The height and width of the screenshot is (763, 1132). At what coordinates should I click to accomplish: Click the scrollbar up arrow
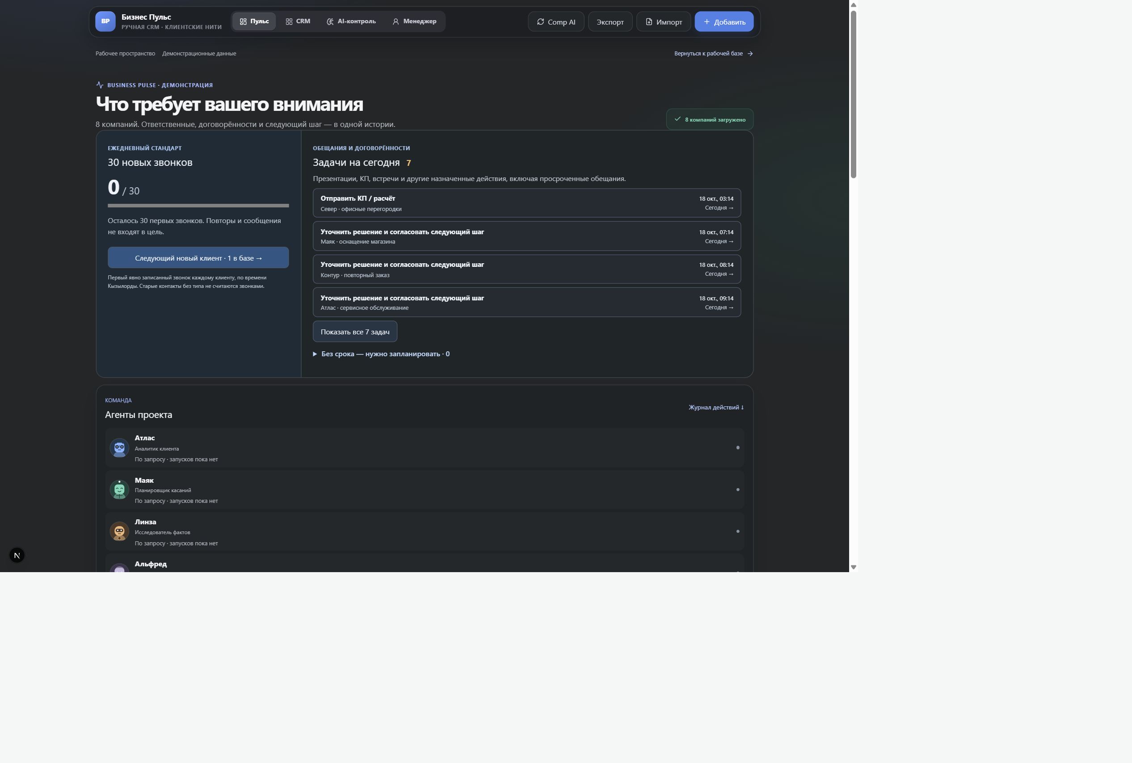click(x=853, y=5)
